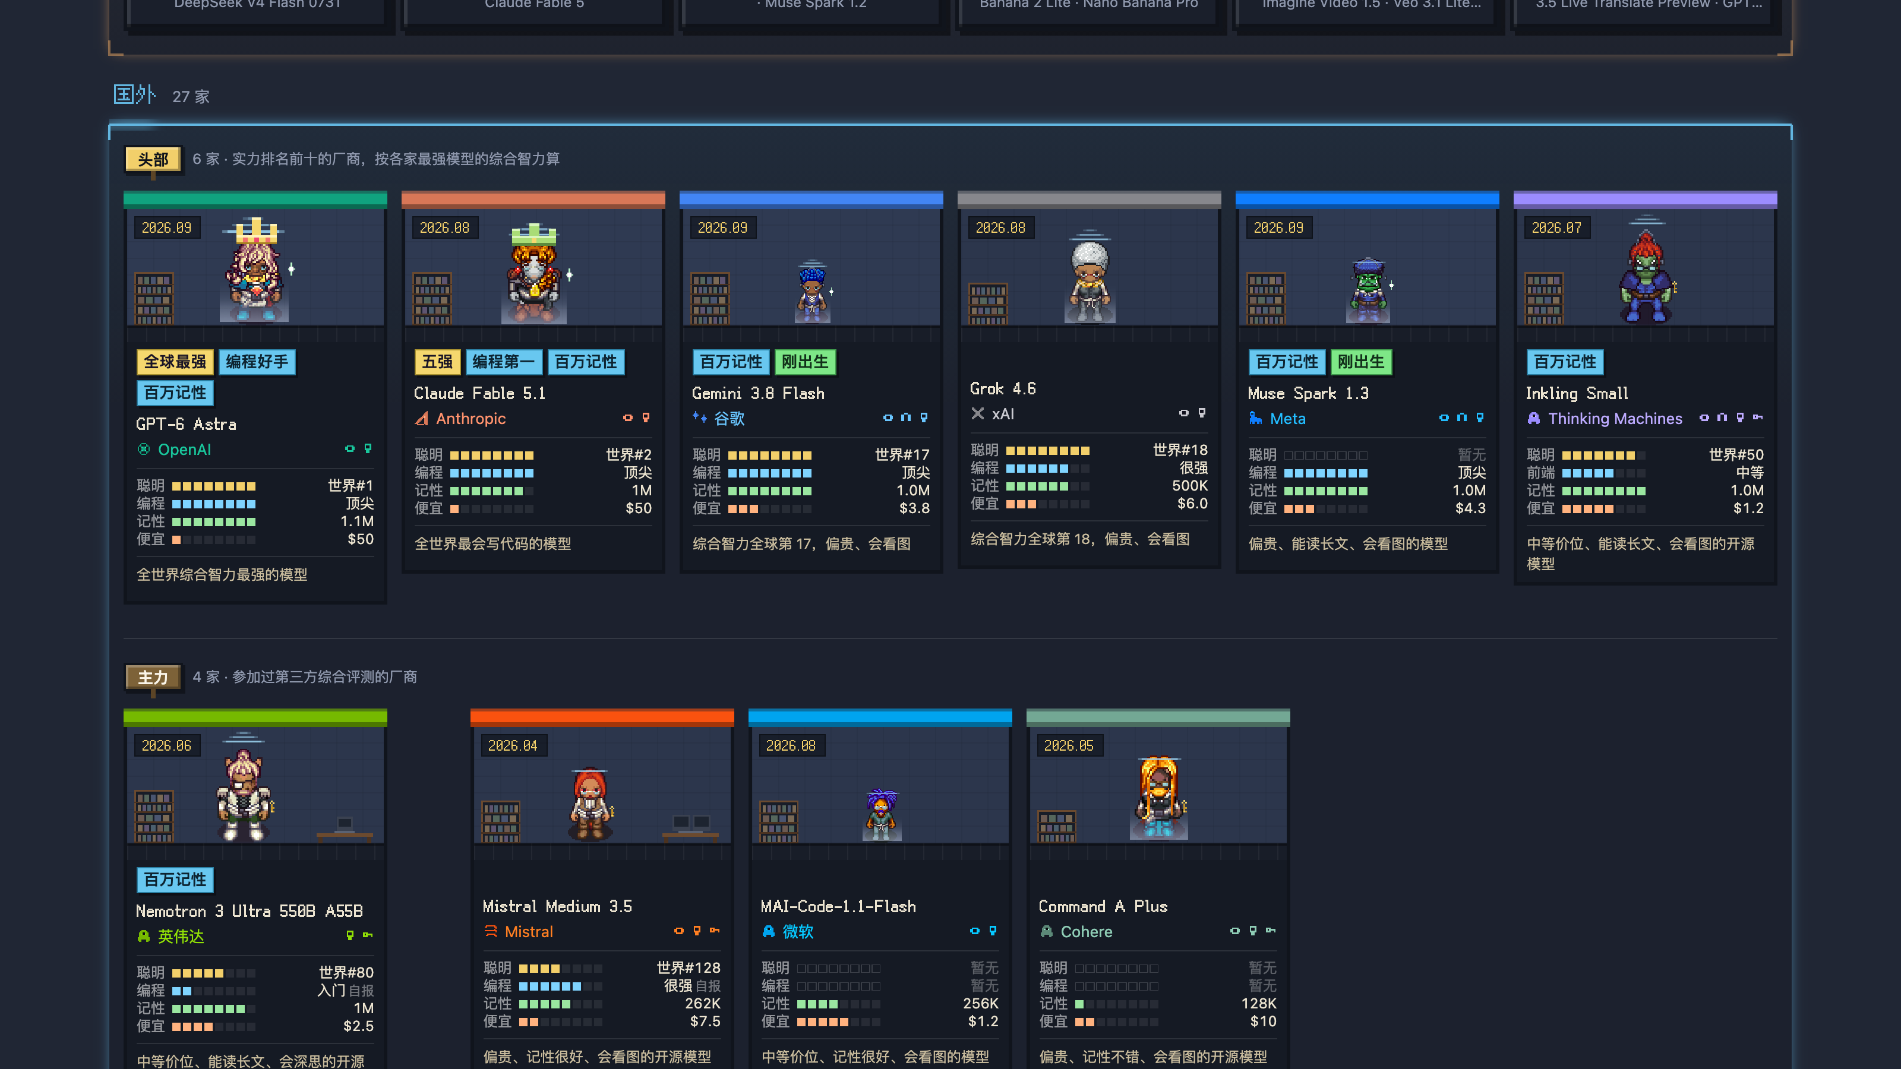Click the Cohere logo icon
The image size is (1901, 1069).
click(x=1046, y=931)
